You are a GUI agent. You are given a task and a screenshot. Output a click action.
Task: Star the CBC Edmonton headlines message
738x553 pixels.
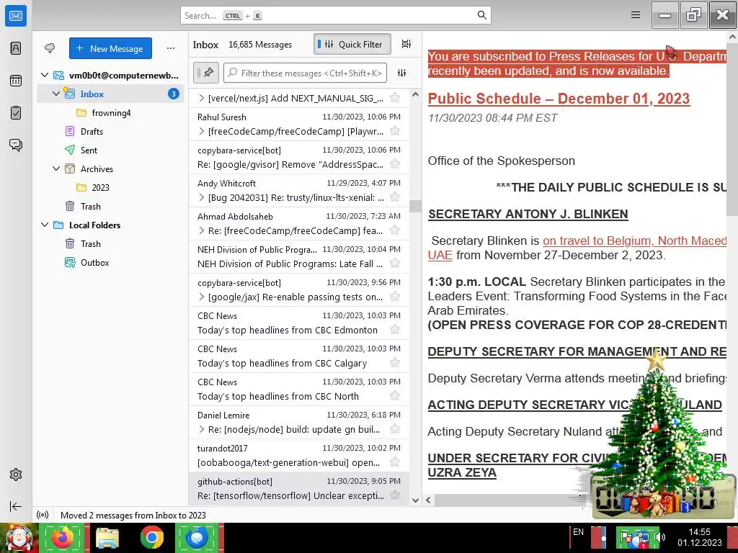[x=395, y=330]
